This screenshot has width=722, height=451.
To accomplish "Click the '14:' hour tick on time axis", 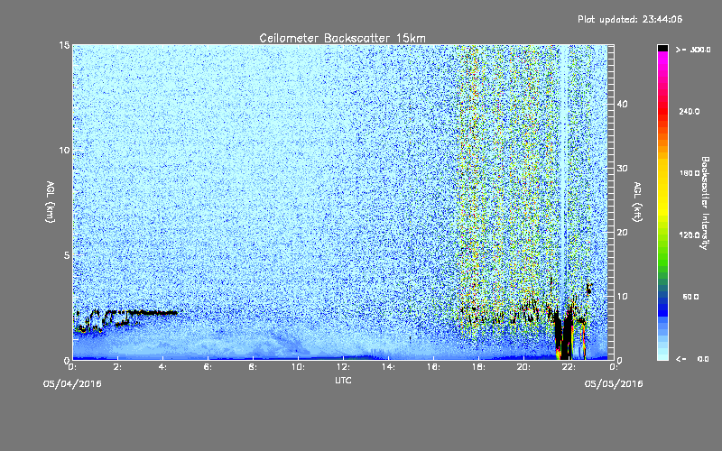I will pos(389,367).
